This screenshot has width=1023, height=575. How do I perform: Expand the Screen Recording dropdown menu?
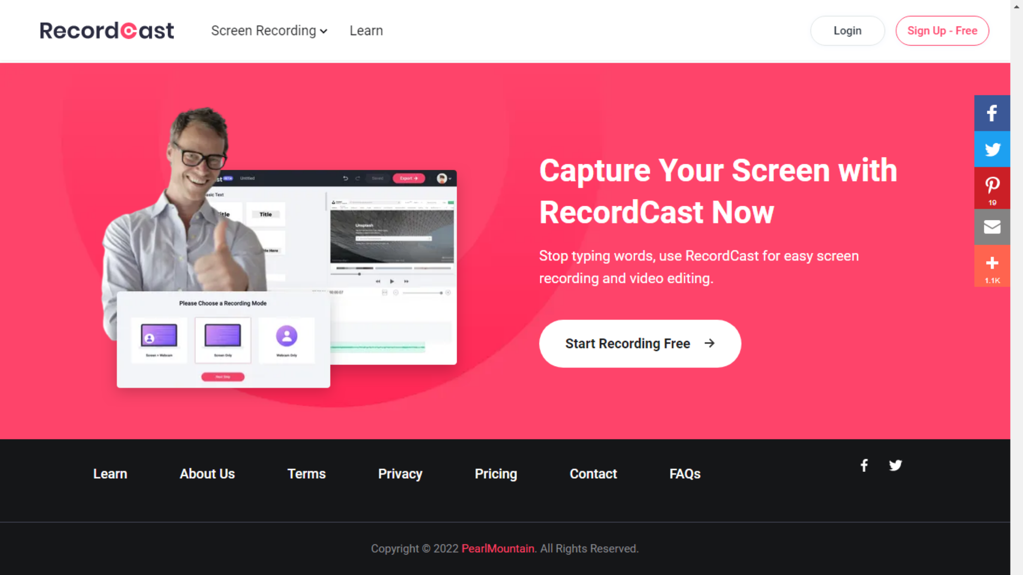coord(269,31)
